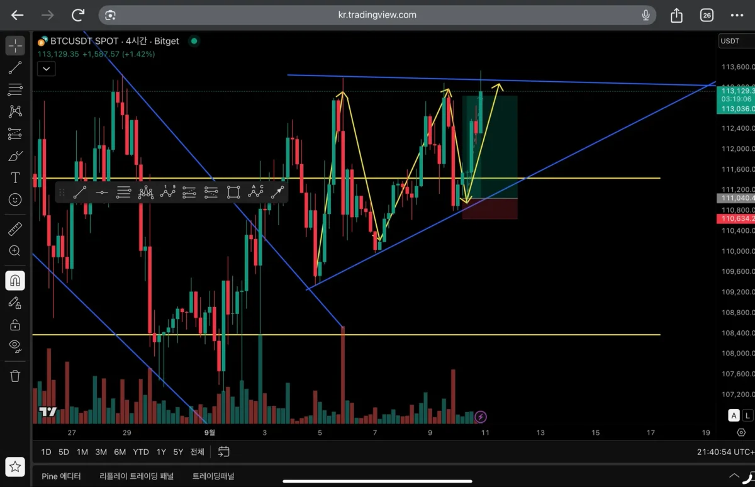The height and width of the screenshot is (487, 755).
Task: Open the USDT currency dropdown
Action: [x=735, y=41]
